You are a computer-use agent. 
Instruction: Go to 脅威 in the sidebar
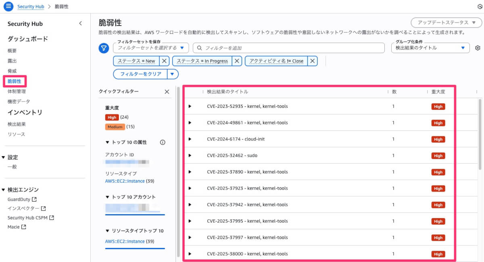[12, 71]
